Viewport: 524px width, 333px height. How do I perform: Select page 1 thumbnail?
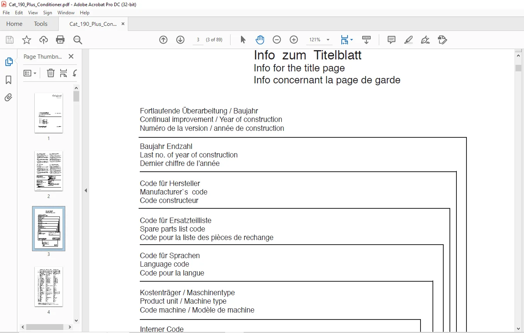click(49, 113)
